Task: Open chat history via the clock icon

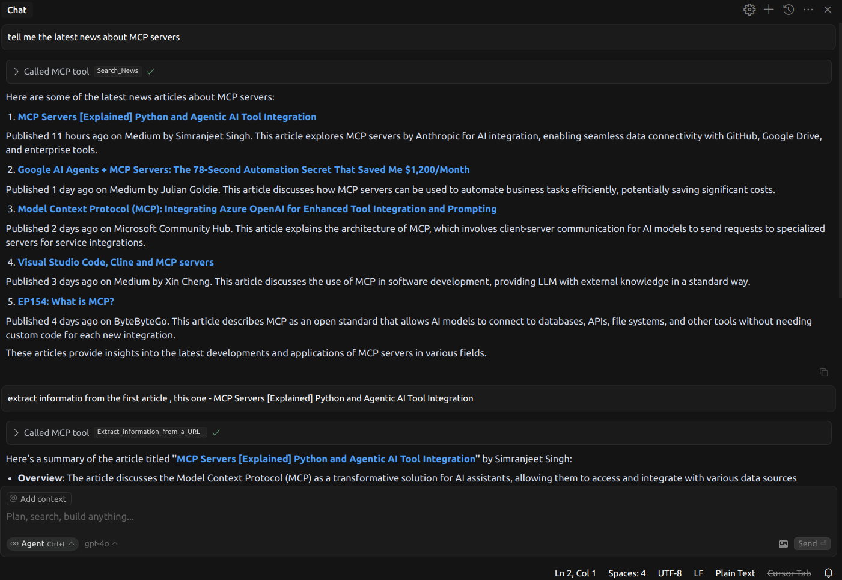Action: coord(788,10)
